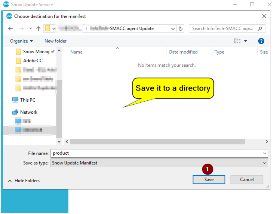The image size is (277, 214).
Task: Click the Network icon in navigation pane
Action: (x=15, y=112)
